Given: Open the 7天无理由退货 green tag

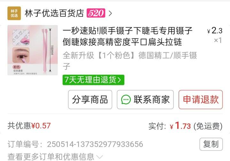Looking at the screenshot, I should click(x=93, y=80).
